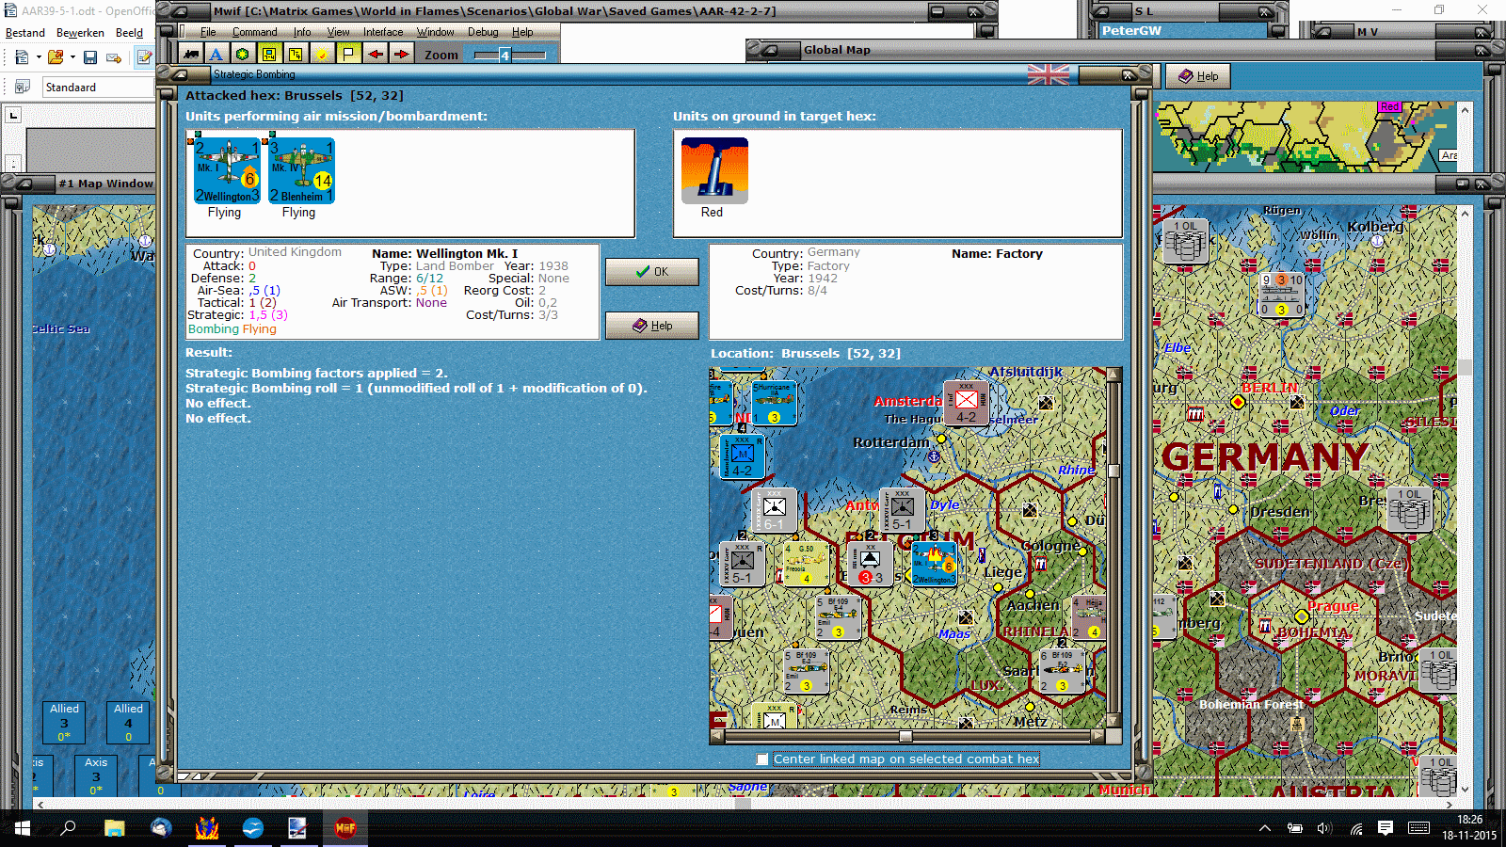Select the Red factory icon in target hex
1506x847 pixels.
(714, 170)
